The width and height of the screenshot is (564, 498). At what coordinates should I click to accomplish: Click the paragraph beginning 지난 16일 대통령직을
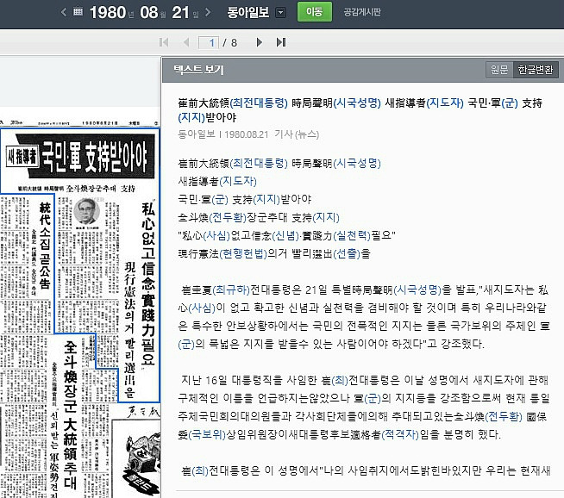point(364,407)
